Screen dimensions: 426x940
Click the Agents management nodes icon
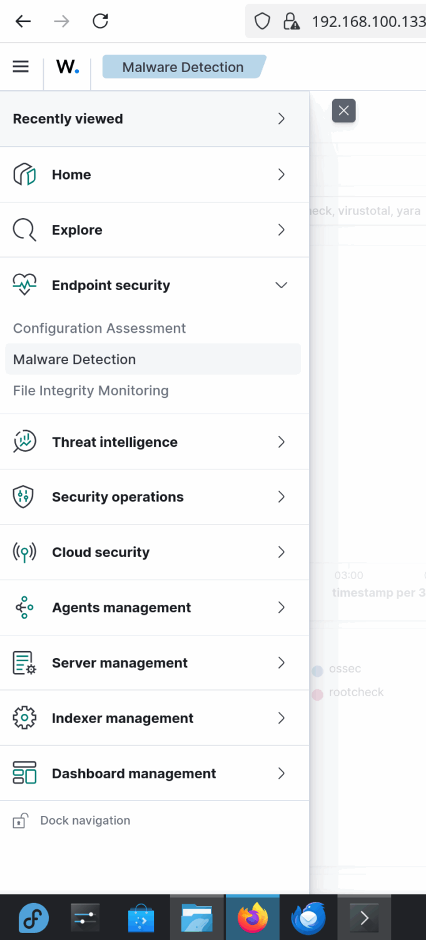tap(24, 607)
